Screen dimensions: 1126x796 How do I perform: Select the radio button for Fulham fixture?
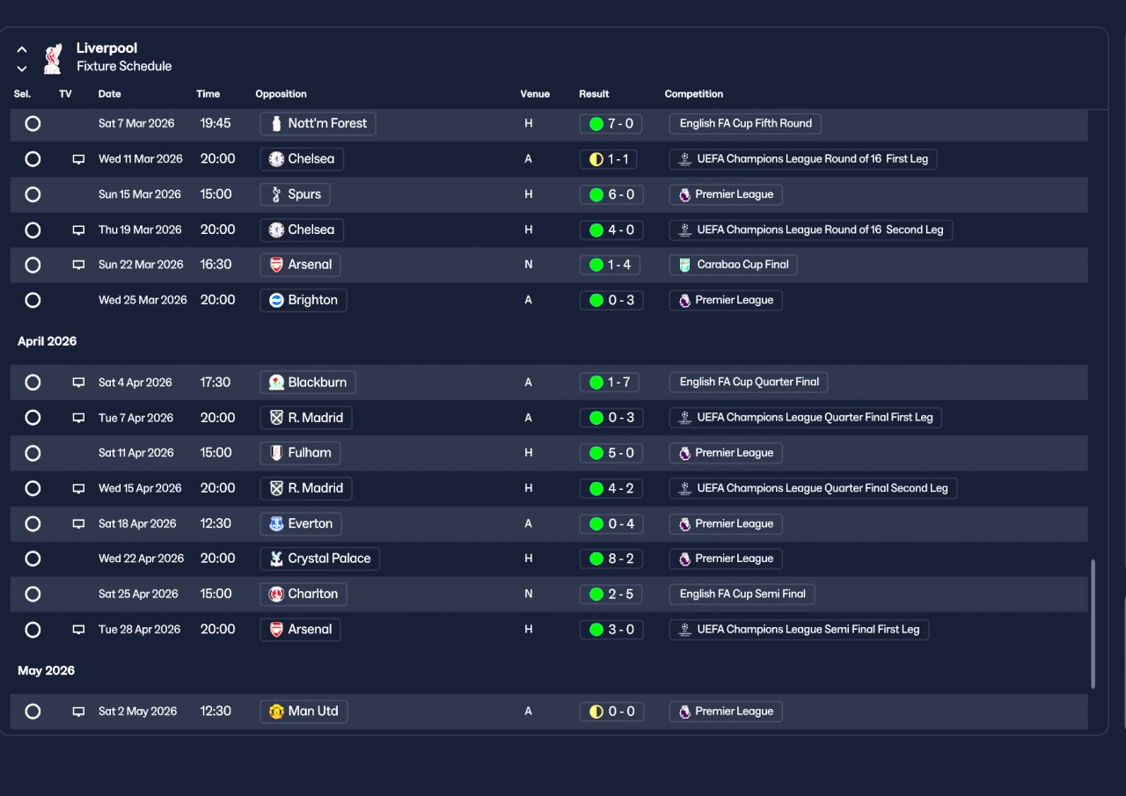[33, 453]
